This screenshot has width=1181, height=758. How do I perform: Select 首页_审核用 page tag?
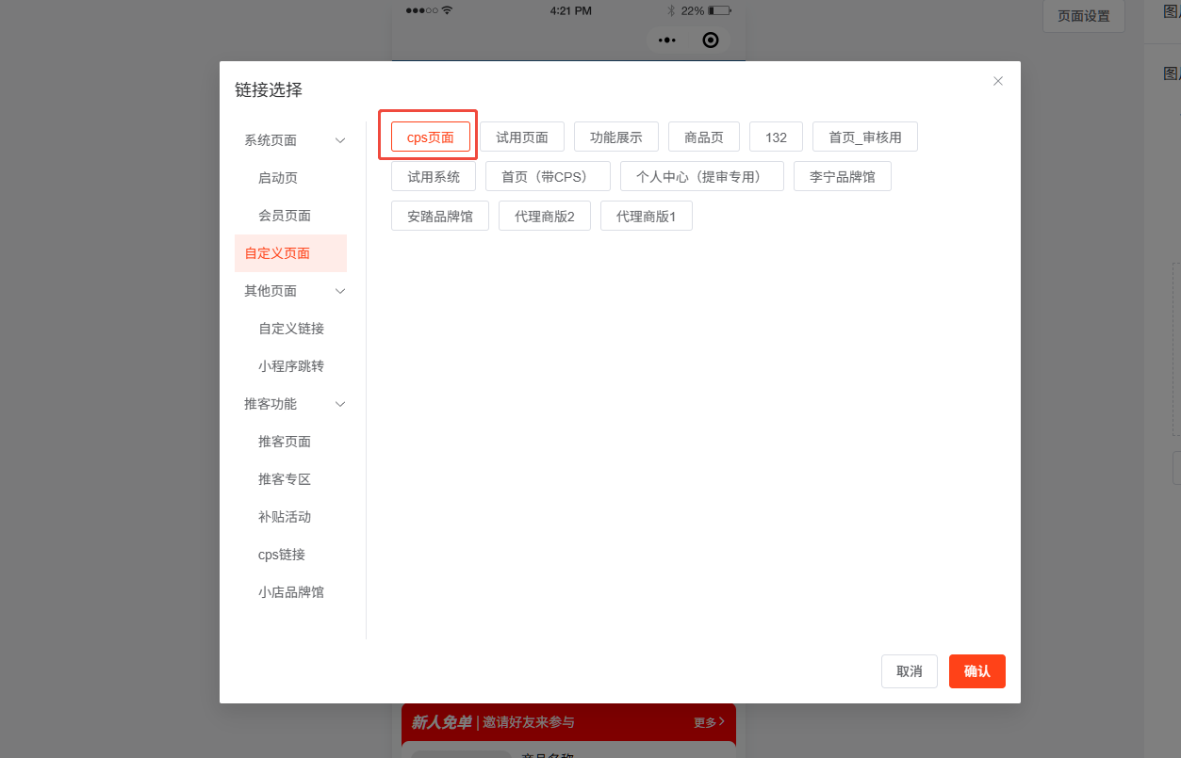[864, 137]
